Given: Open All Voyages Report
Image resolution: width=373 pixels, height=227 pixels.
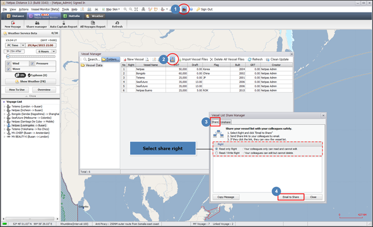Looking at the screenshot, I should pos(93,24).
